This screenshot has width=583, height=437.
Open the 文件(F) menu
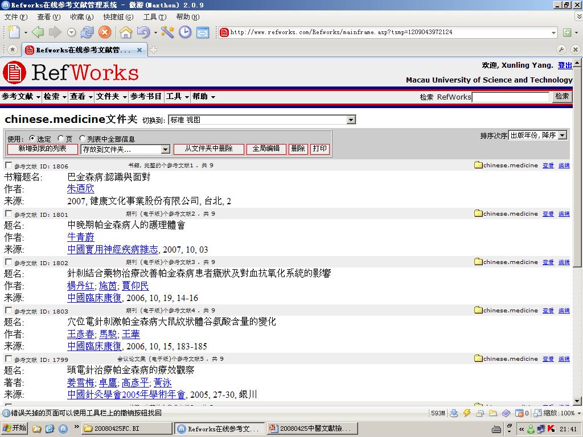16,17
